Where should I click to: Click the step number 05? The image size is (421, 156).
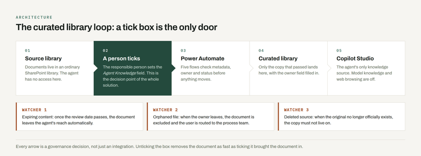tap(339, 50)
